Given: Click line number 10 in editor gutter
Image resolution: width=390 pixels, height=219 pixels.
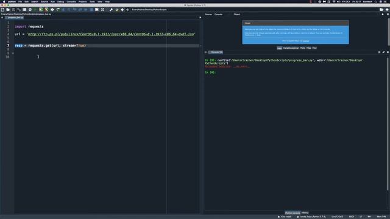Looking at the screenshot, I should (x=7, y=57).
